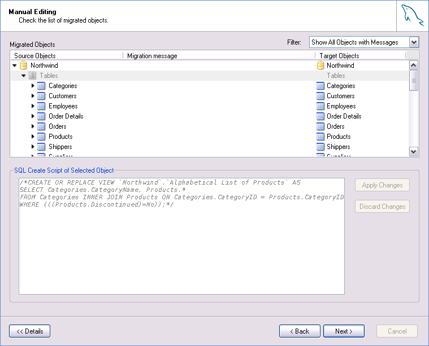Click the Customers source table icon
Image resolution: width=429 pixels, height=346 pixels.
[x=41, y=96]
